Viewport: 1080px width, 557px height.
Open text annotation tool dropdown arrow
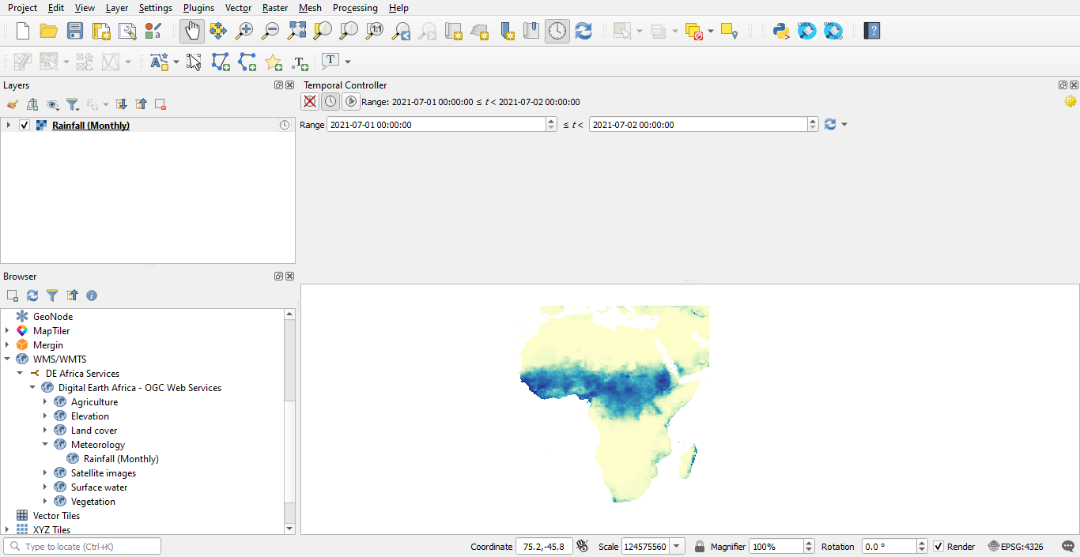point(348,62)
